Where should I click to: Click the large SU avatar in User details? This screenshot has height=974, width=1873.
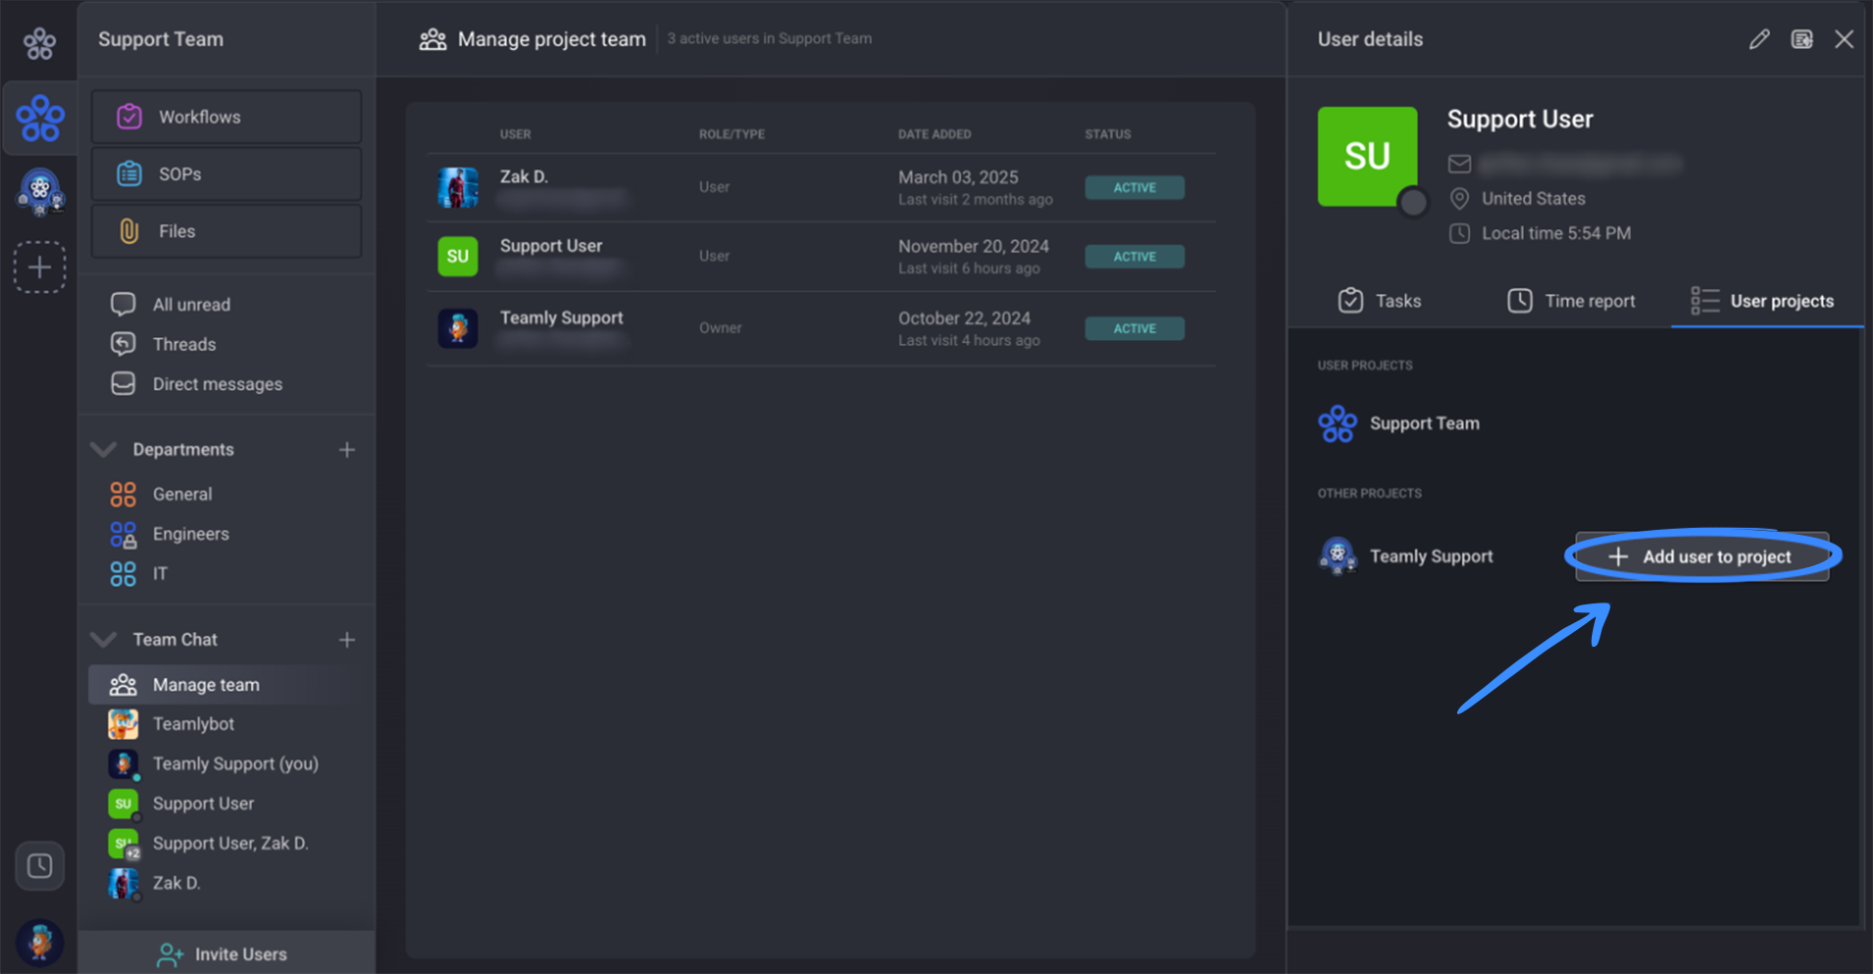coord(1367,156)
